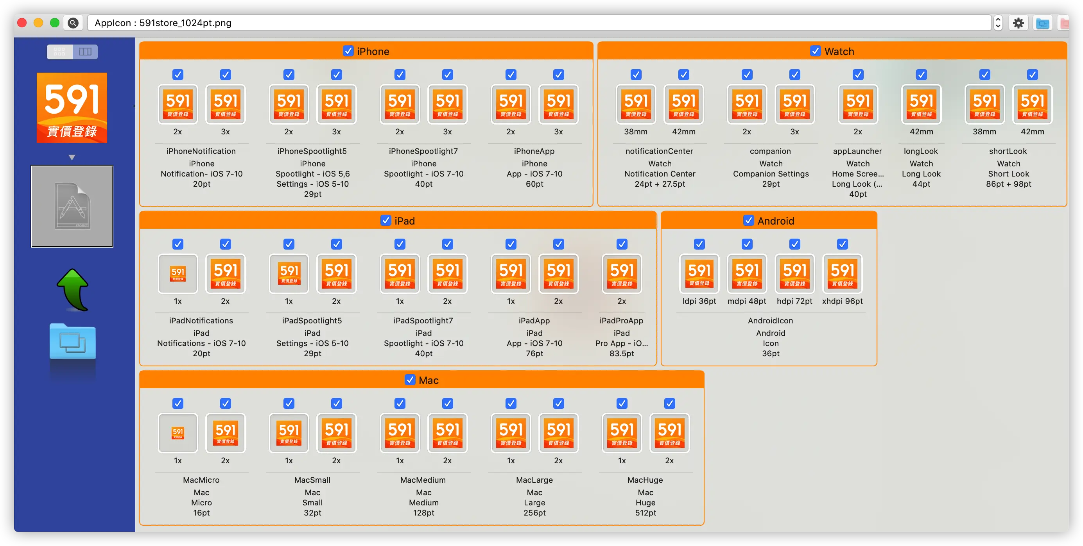Open settings with the gear icon

[1018, 23]
